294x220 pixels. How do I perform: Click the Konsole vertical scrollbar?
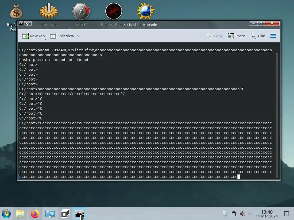pyautogui.click(x=276, y=115)
